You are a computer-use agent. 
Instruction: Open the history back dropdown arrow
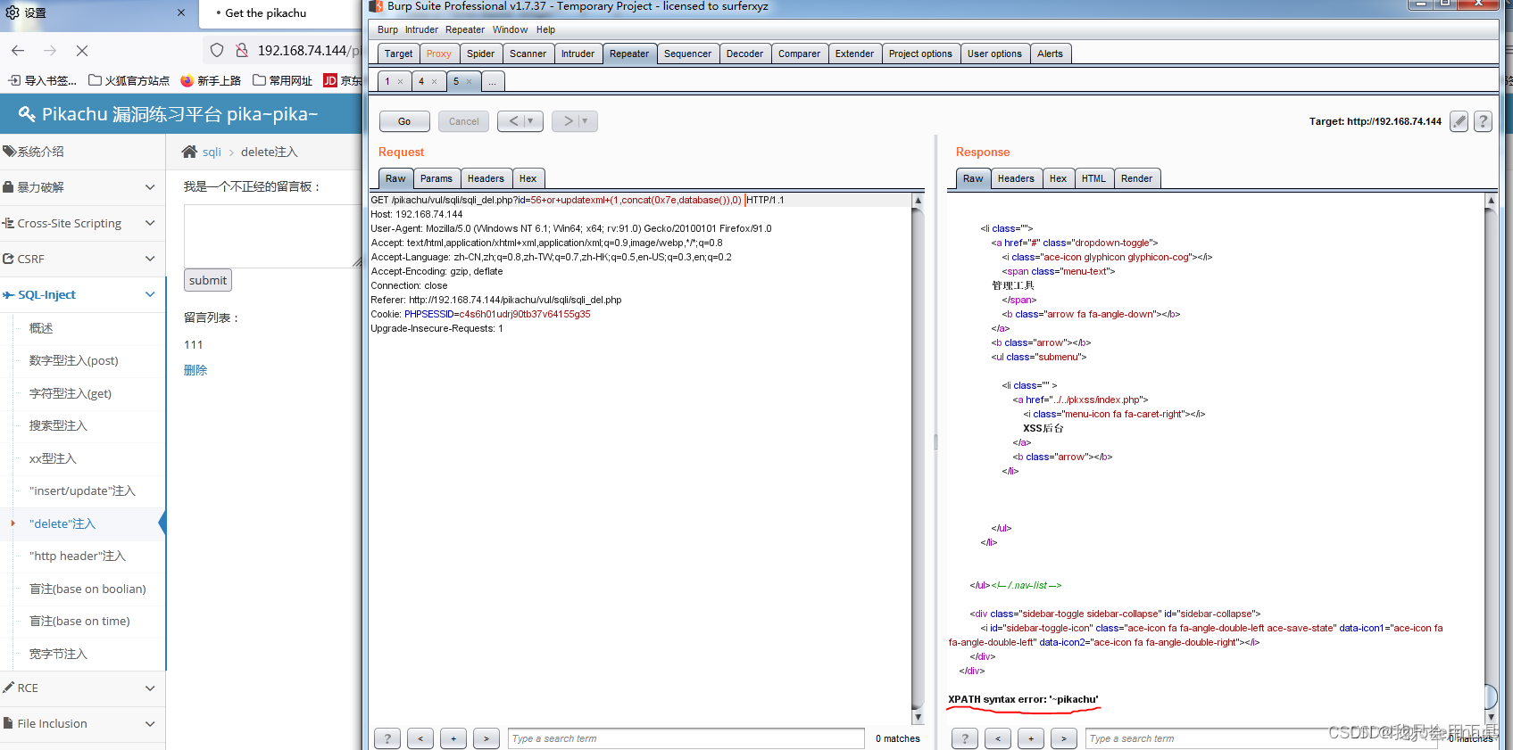click(531, 121)
